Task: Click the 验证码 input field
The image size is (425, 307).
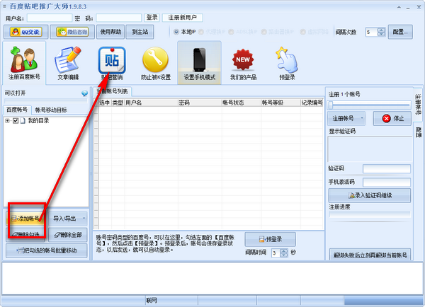Action: tap(387, 169)
